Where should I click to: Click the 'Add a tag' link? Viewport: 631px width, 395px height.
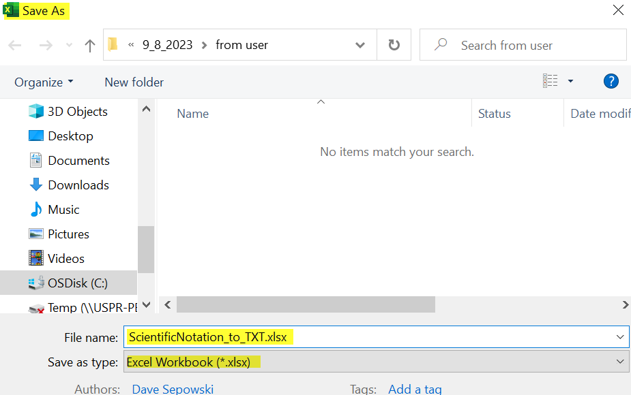click(x=415, y=388)
